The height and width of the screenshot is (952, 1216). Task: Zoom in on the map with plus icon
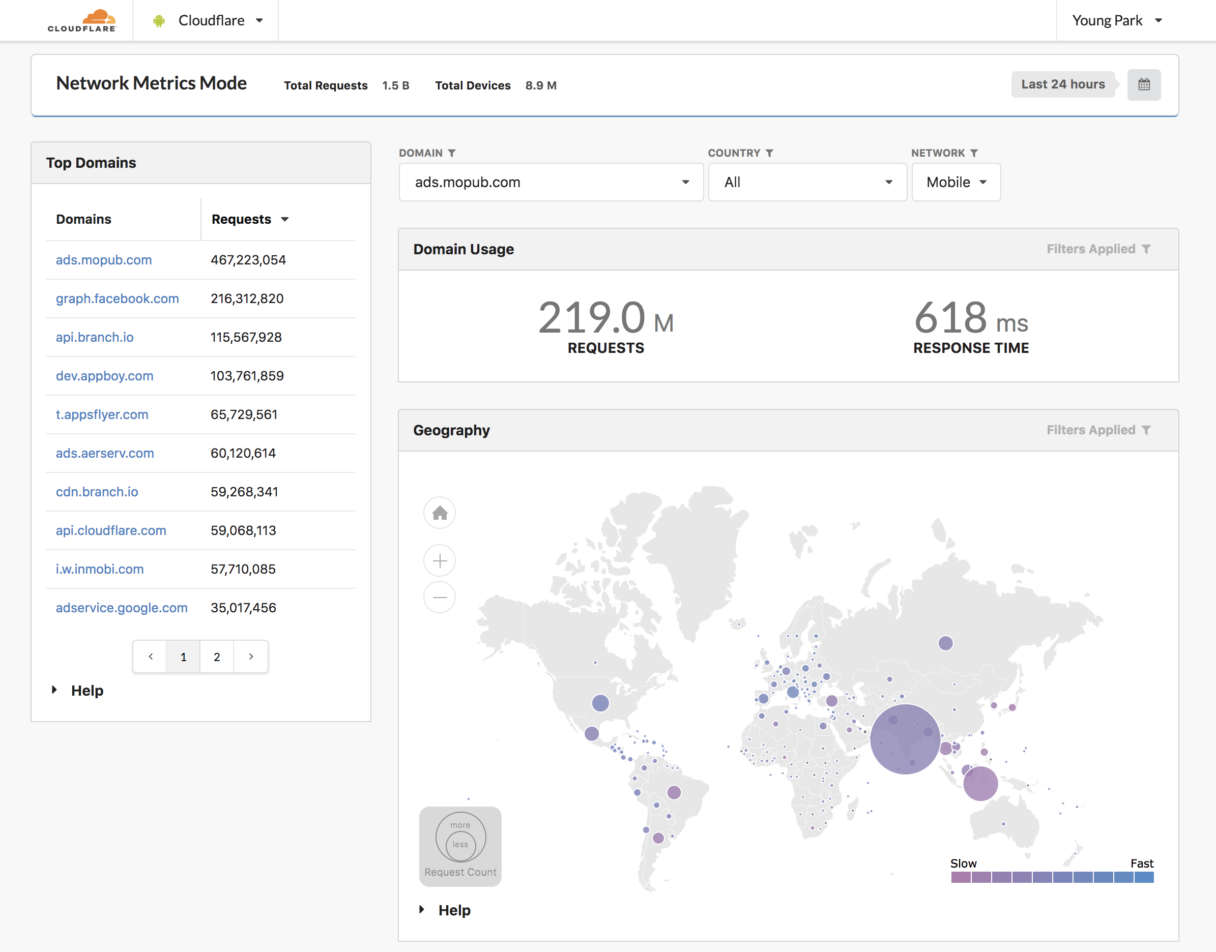point(440,561)
